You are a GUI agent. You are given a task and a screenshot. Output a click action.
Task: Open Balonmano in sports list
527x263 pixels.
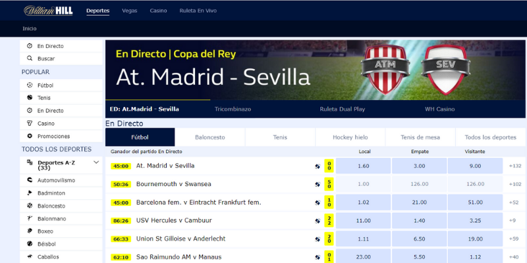(x=52, y=218)
